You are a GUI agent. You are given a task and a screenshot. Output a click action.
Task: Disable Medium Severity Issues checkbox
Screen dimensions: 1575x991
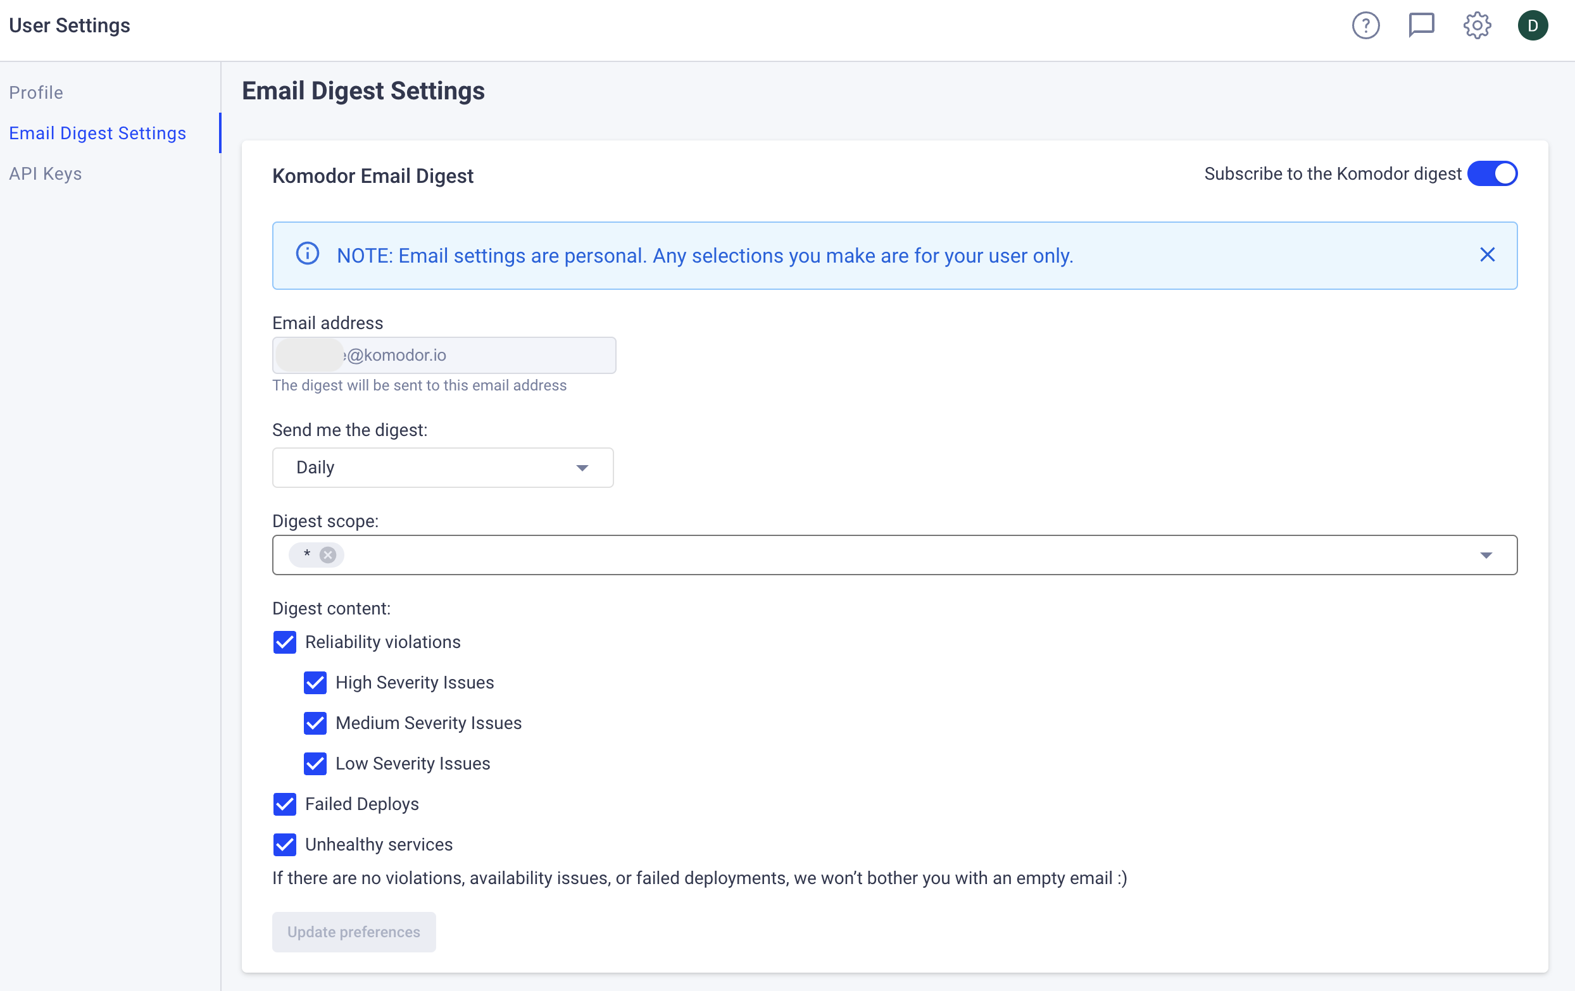coord(315,723)
